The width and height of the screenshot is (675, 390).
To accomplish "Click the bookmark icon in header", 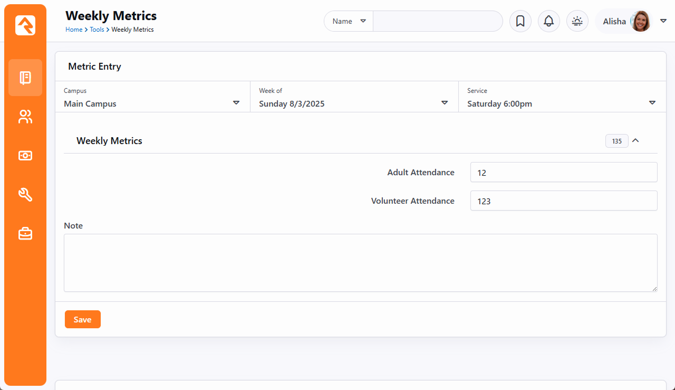I will (520, 21).
